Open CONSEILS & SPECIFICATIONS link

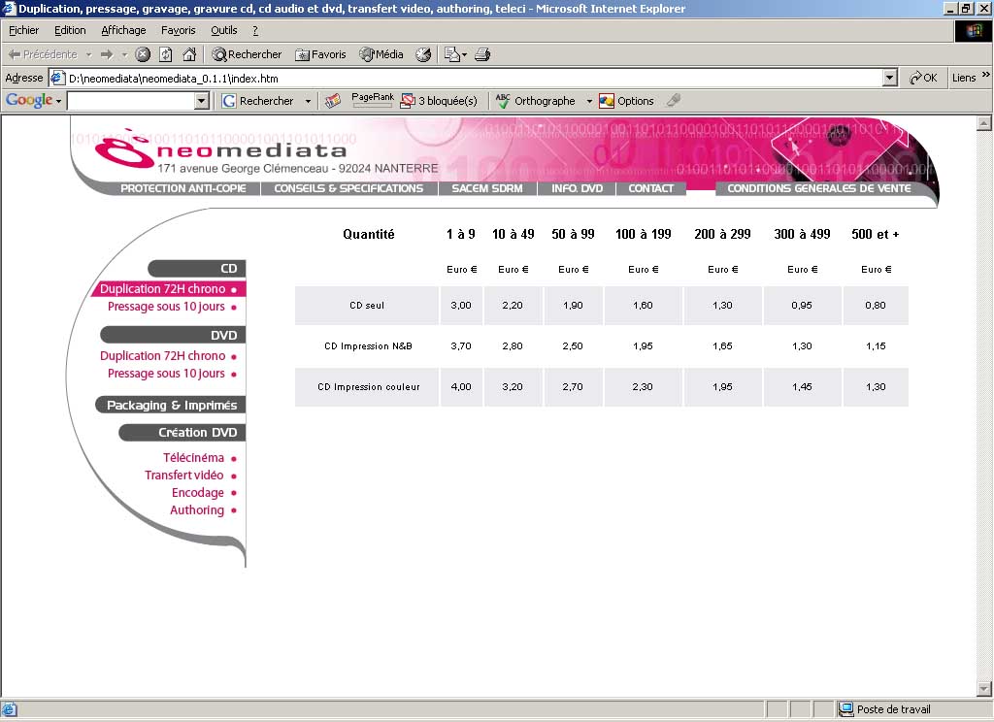click(348, 188)
